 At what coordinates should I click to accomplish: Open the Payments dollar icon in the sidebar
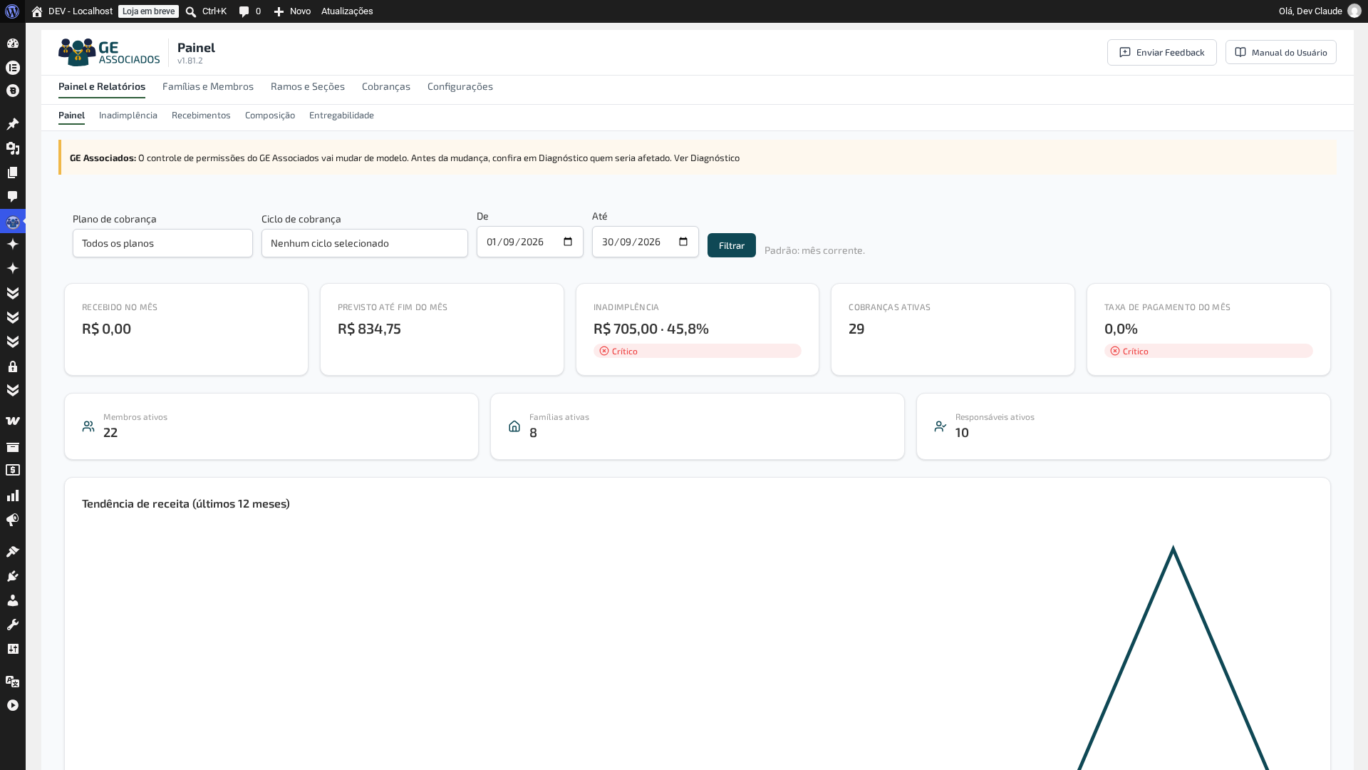13,470
